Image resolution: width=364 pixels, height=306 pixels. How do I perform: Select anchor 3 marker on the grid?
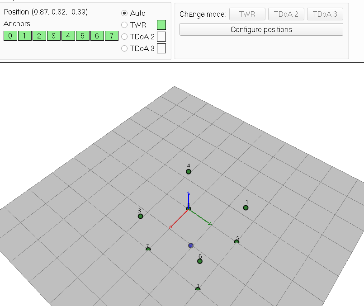[x=141, y=217]
